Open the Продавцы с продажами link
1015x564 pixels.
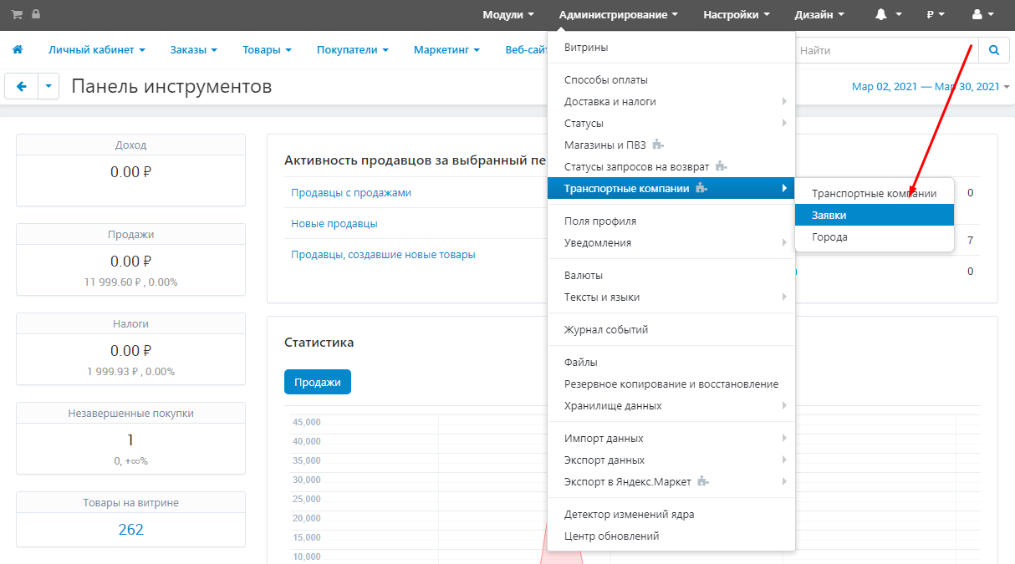pyautogui.click(x=351, y=193)
